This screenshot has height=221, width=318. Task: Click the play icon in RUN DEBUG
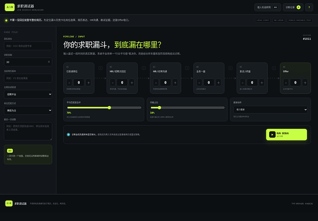click(x=272, y=134)
